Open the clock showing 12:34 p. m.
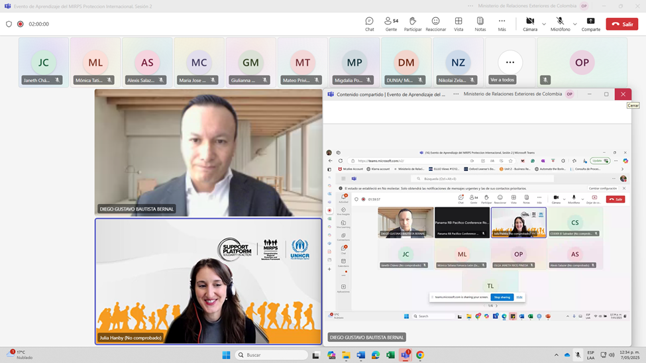This screenshot has width=646, height=363. point(630,355)
